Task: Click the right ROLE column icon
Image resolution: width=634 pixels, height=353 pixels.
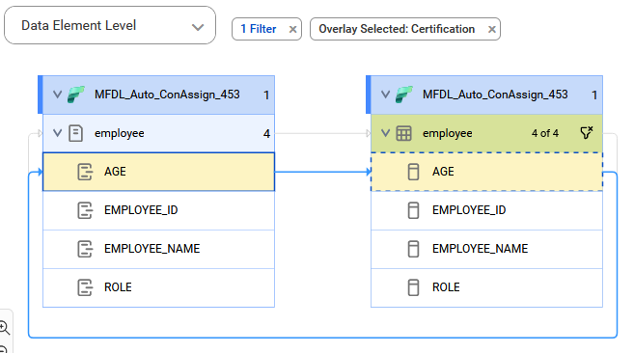Action: click(x=413, y=287)
